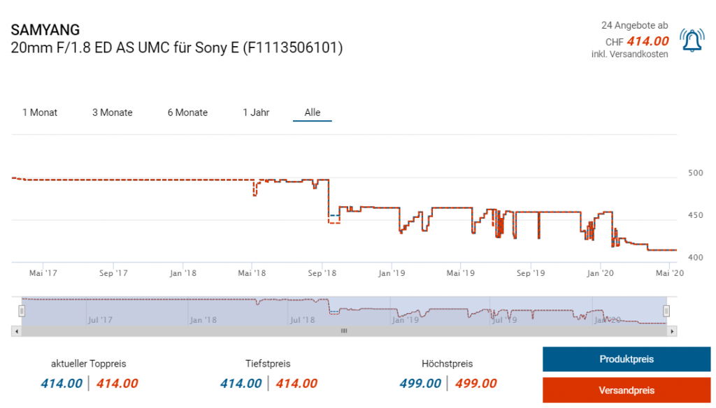The height and width of the screenshot is (408, 716).
Task: Click the CHF 414.00 offer price
Action: tap(647, 41)
